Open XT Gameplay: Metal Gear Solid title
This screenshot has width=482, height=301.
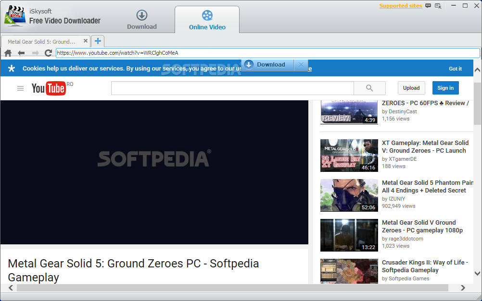tap(425, 147)
